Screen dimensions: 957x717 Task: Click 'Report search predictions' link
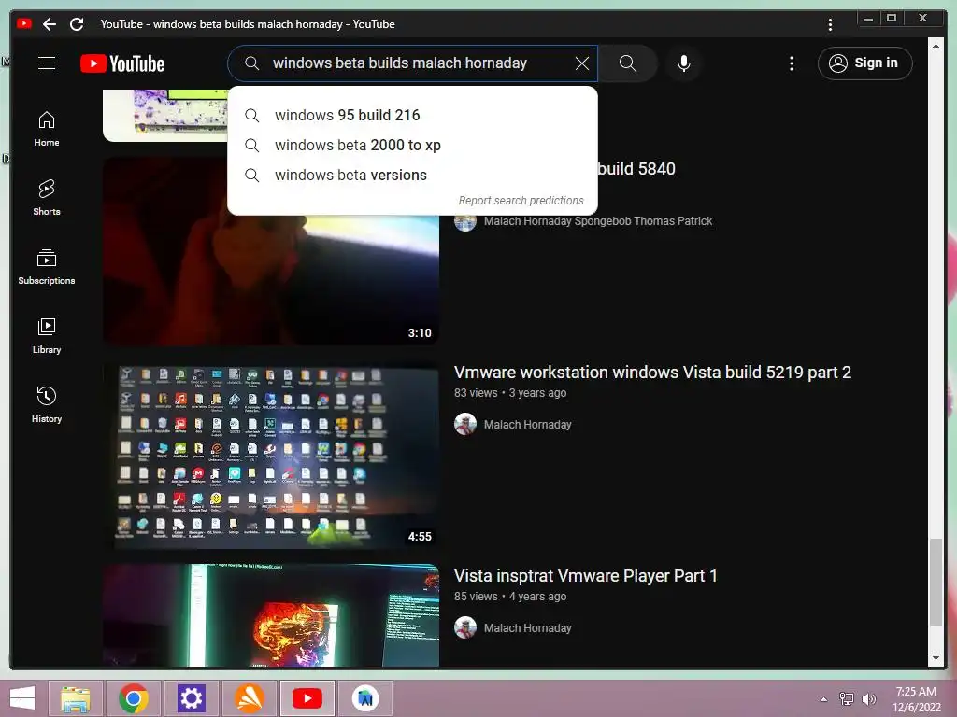point(521,201)
